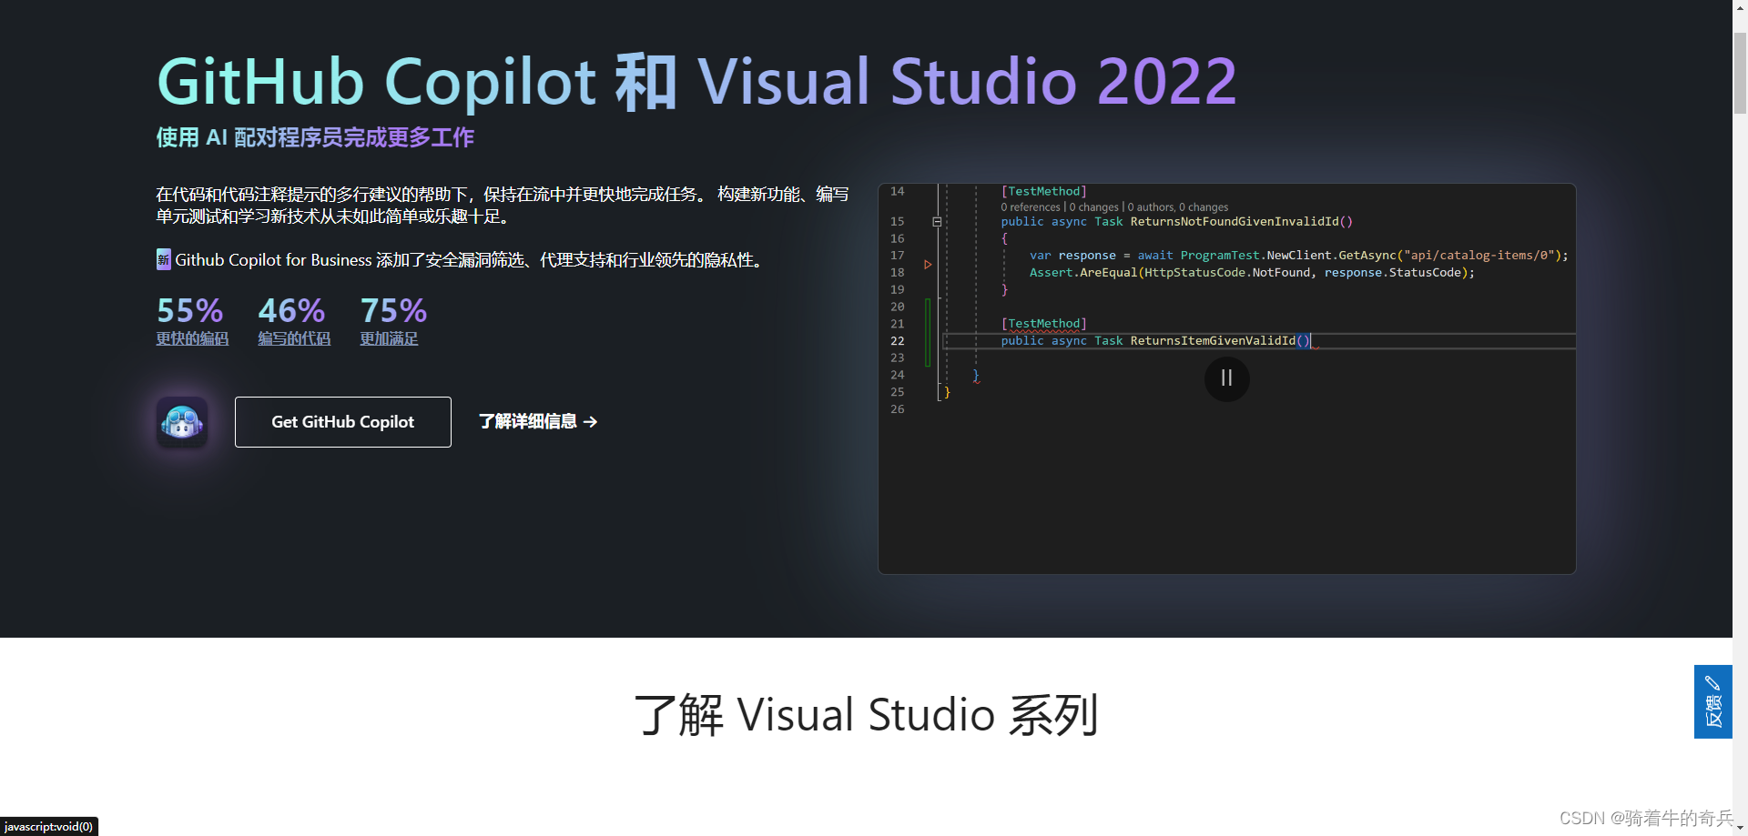The image size is (1748, 836).
Task: Click the Github Copilot for Business sentence
Action: [x=470, y=260]
